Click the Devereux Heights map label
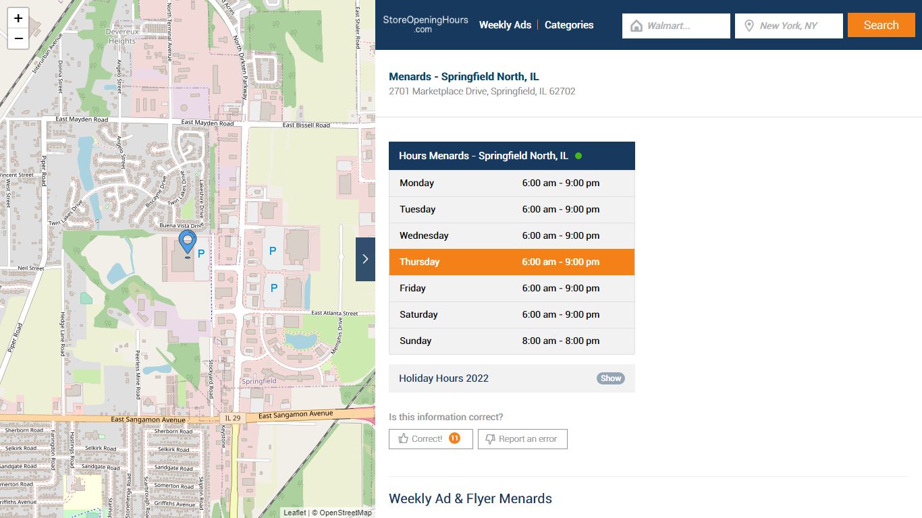 click(x=121, y=36)
